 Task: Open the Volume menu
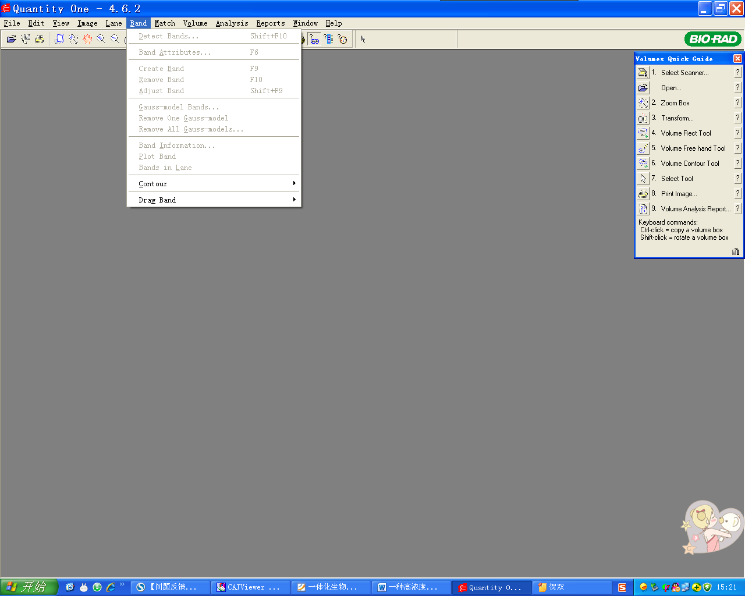(196, 23)
